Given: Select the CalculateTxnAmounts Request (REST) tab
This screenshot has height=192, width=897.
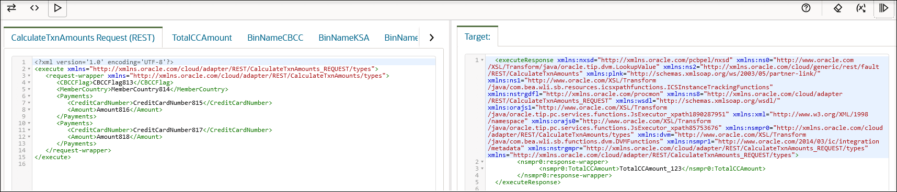Looking at the screenshot, I should point(83,38).
